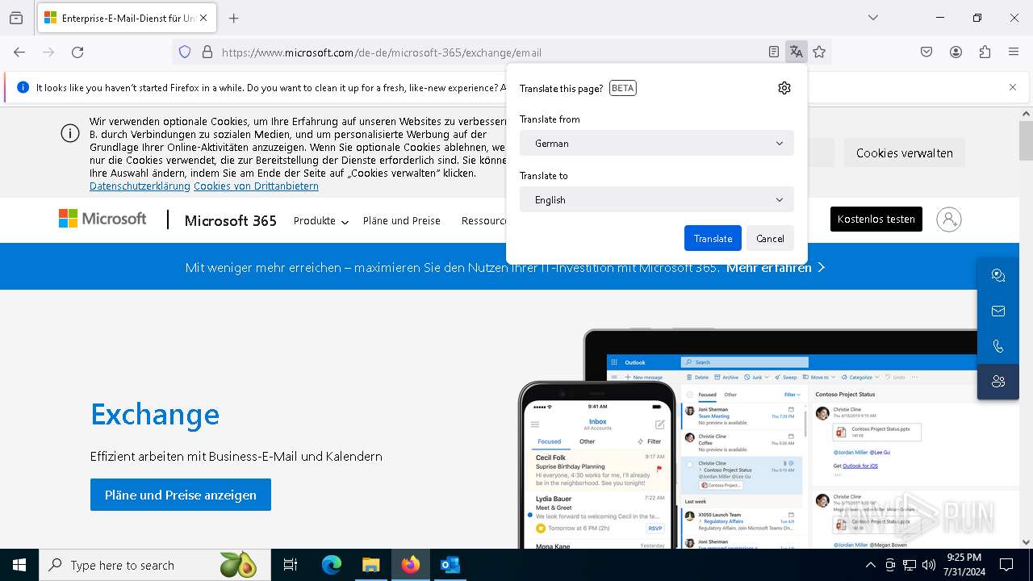Open the community people side icon

click(x=998, y=382)
